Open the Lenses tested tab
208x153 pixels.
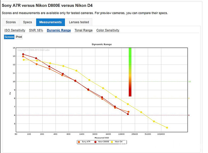pos(79,22)
